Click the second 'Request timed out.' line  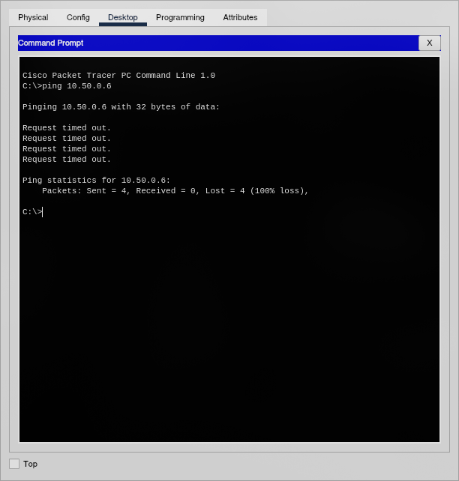pos(67,139)
